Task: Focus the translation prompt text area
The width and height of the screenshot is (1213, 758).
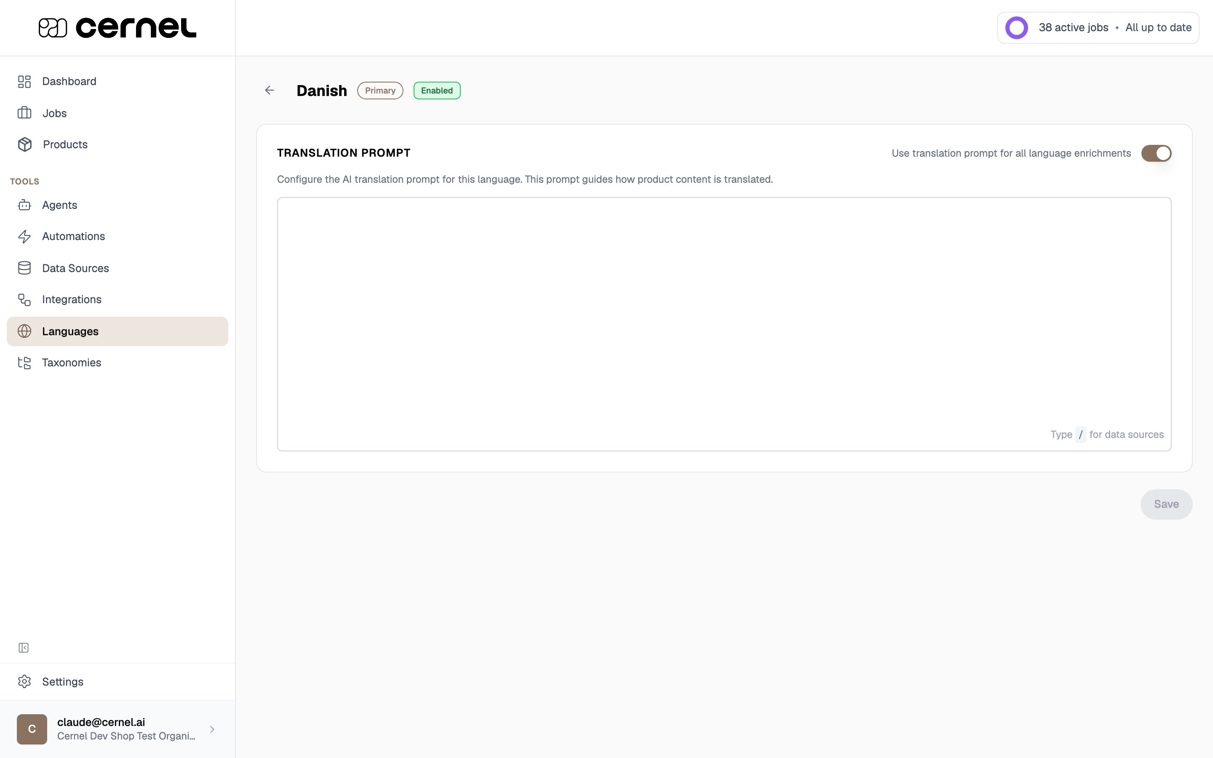Action: tap(724, 324)
